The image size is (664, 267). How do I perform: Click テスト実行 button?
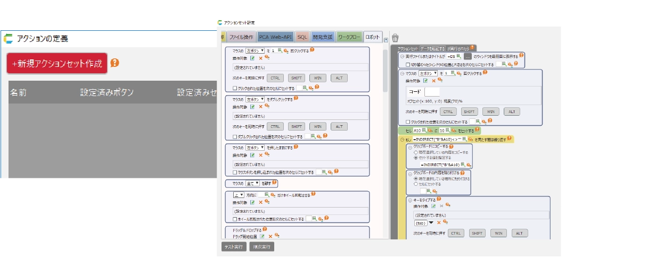(234, 247)
